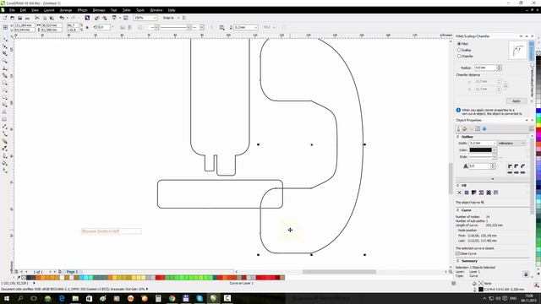
Task: Open the Fill tab bucket icon
Action: point(465,129)
